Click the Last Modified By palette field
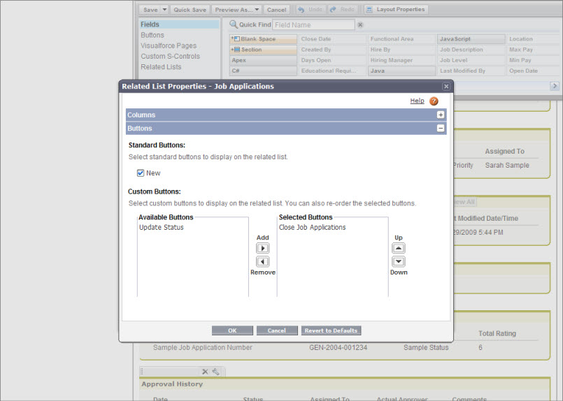 (471, 71)
